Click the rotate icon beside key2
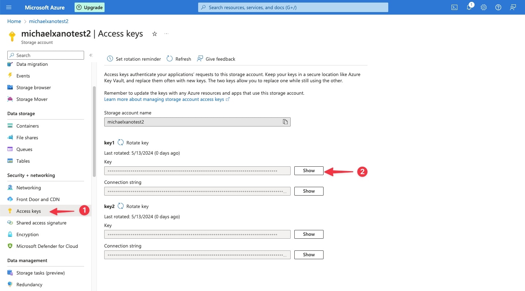525x291 pixels. point(121,206)
